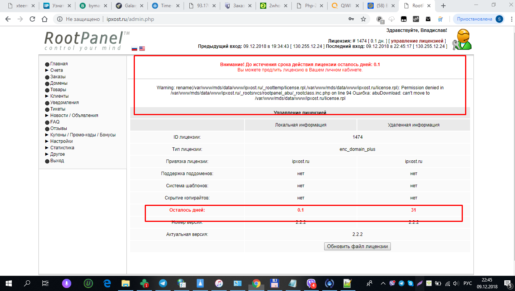Open the new tab plus button
515x291 pixels.
tap(443, 6)
